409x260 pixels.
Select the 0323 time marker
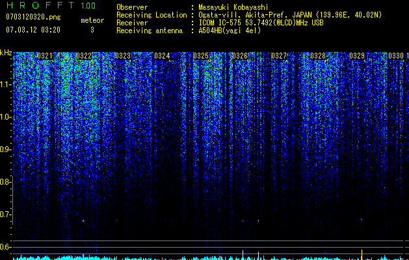(123, 56)
